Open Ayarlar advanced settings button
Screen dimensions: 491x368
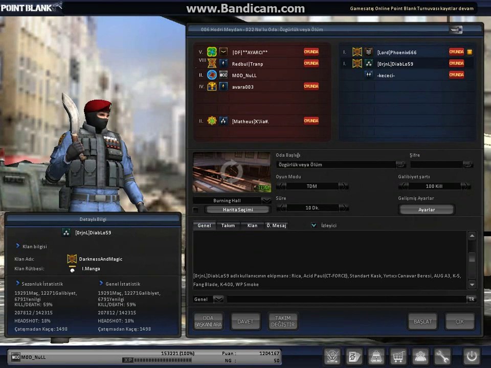[427, 210]
